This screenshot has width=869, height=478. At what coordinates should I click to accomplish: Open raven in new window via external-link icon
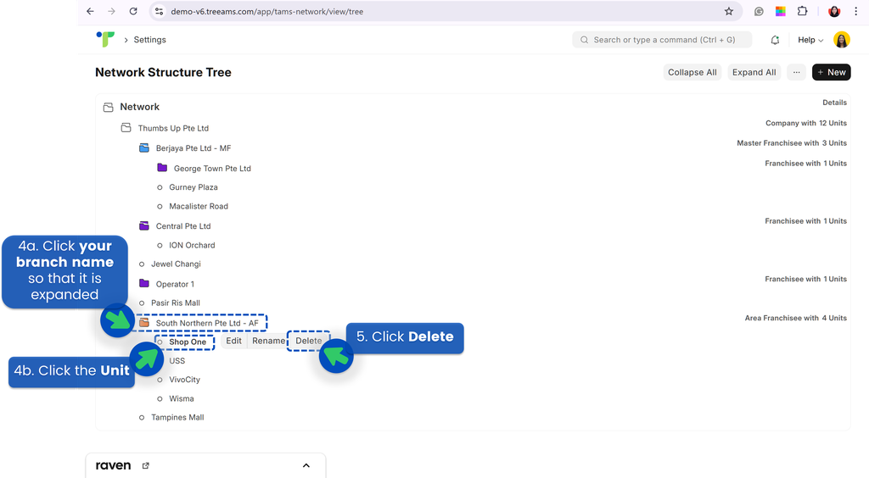(146, 466)
